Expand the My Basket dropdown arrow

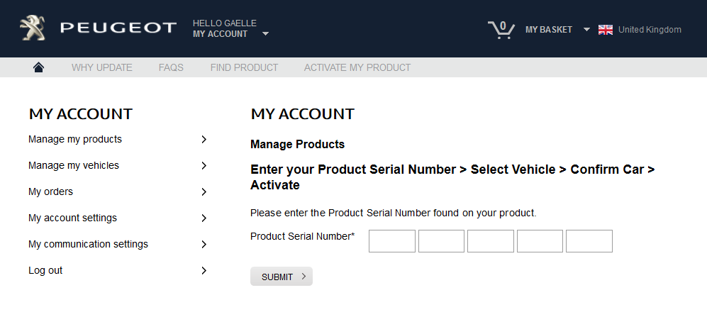586,29
